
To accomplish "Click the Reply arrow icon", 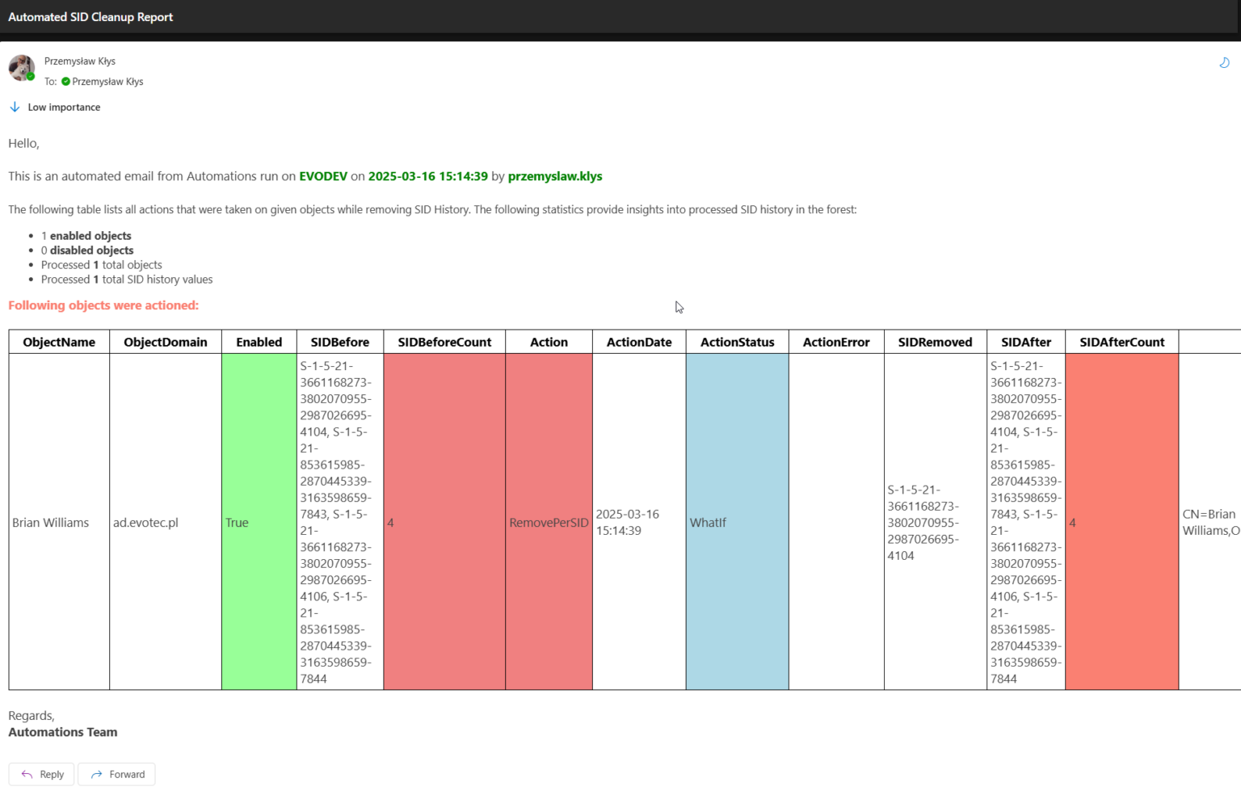I will tap(29, 773).
